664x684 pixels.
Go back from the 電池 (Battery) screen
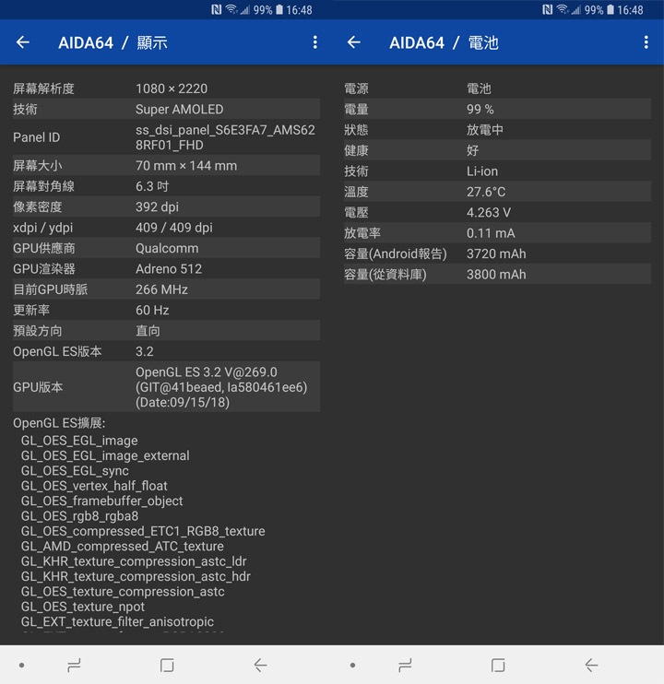[354, 42]
